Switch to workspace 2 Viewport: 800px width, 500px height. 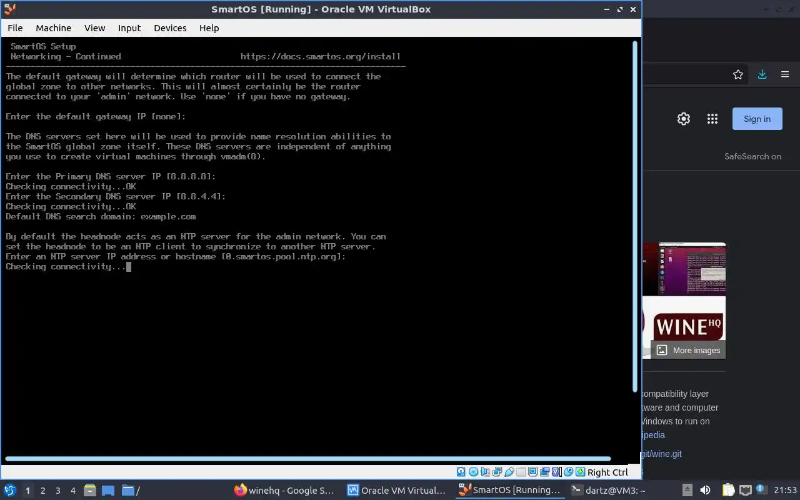tap(42, 491)
